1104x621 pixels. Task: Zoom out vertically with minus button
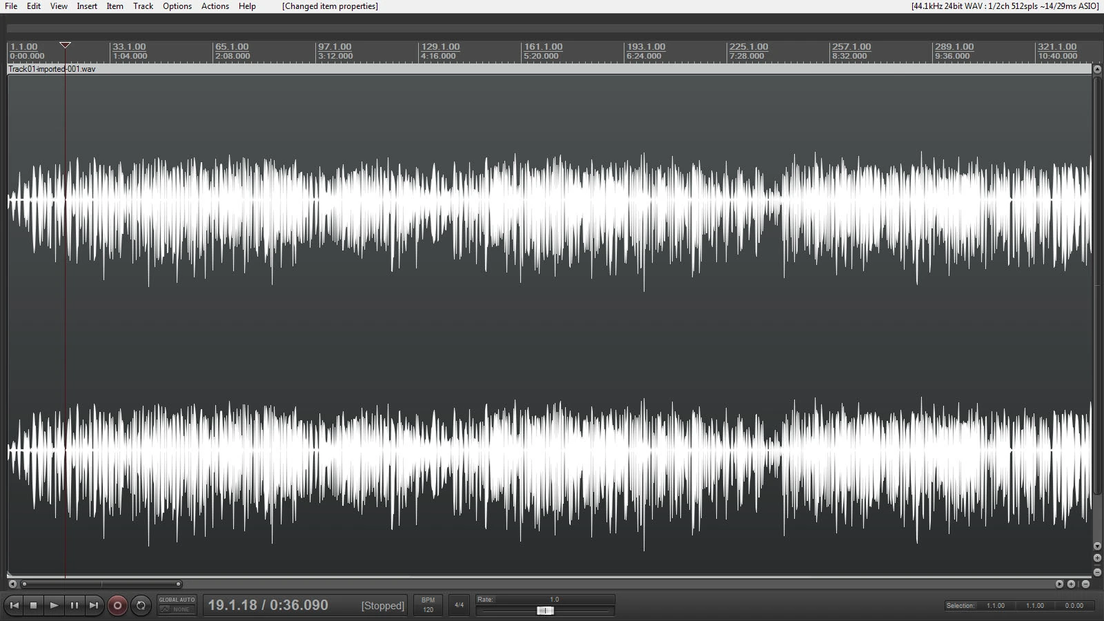(1097, 572)
